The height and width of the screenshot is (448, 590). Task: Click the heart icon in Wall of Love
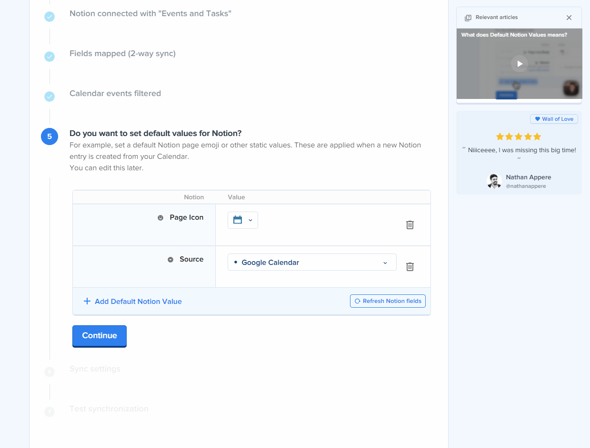click(537, 119)
